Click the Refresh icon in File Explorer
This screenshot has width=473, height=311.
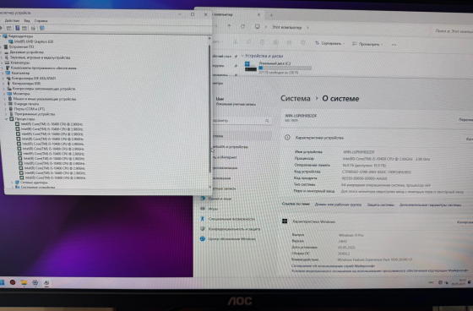[243, 26]
